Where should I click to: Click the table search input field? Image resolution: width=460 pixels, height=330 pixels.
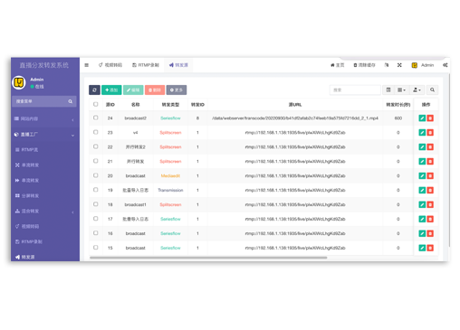(x=355, y=90)
